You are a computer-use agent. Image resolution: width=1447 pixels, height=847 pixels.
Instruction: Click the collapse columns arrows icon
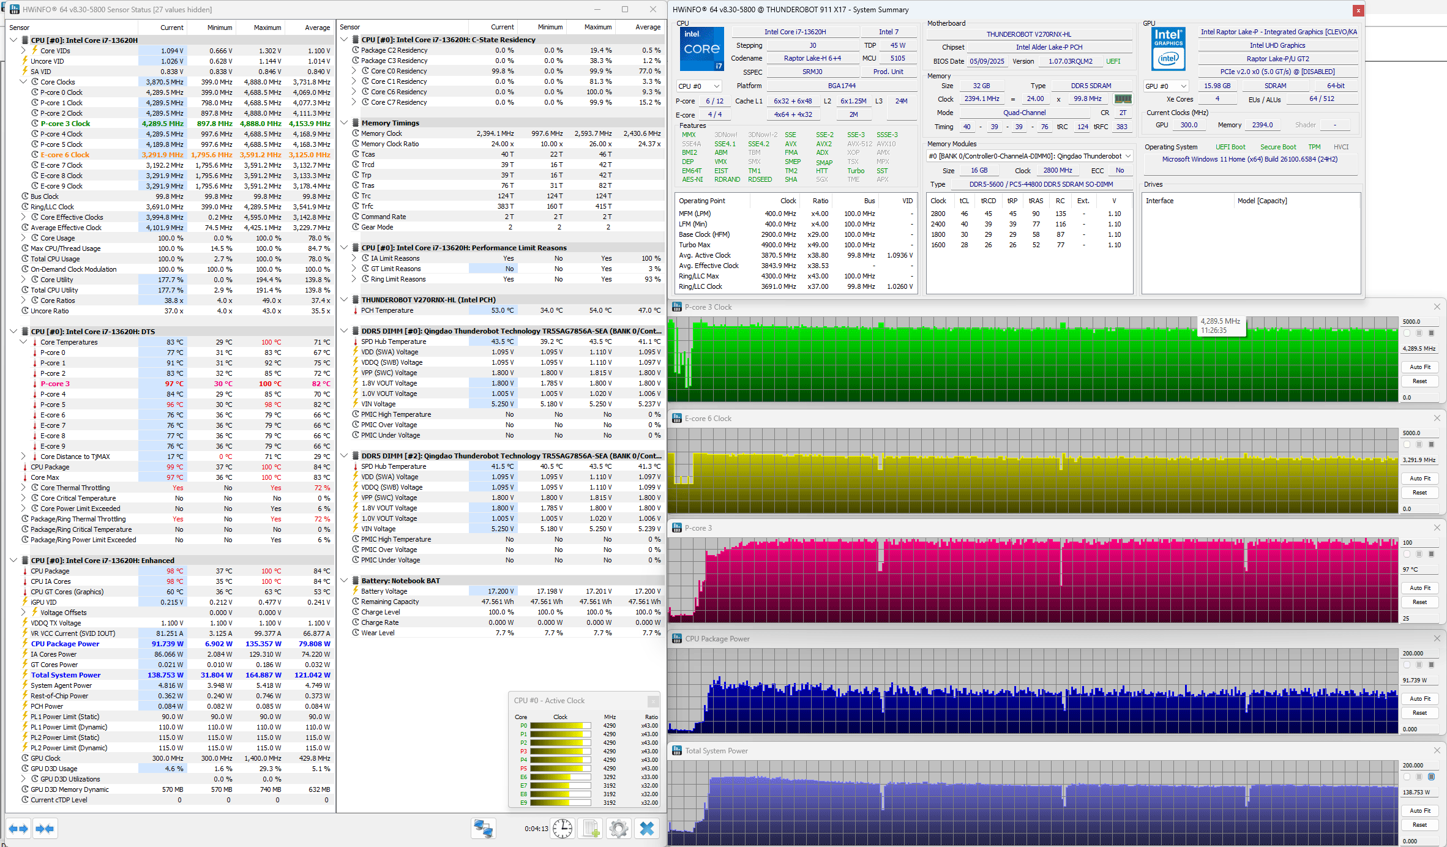[x=45, y=829]
